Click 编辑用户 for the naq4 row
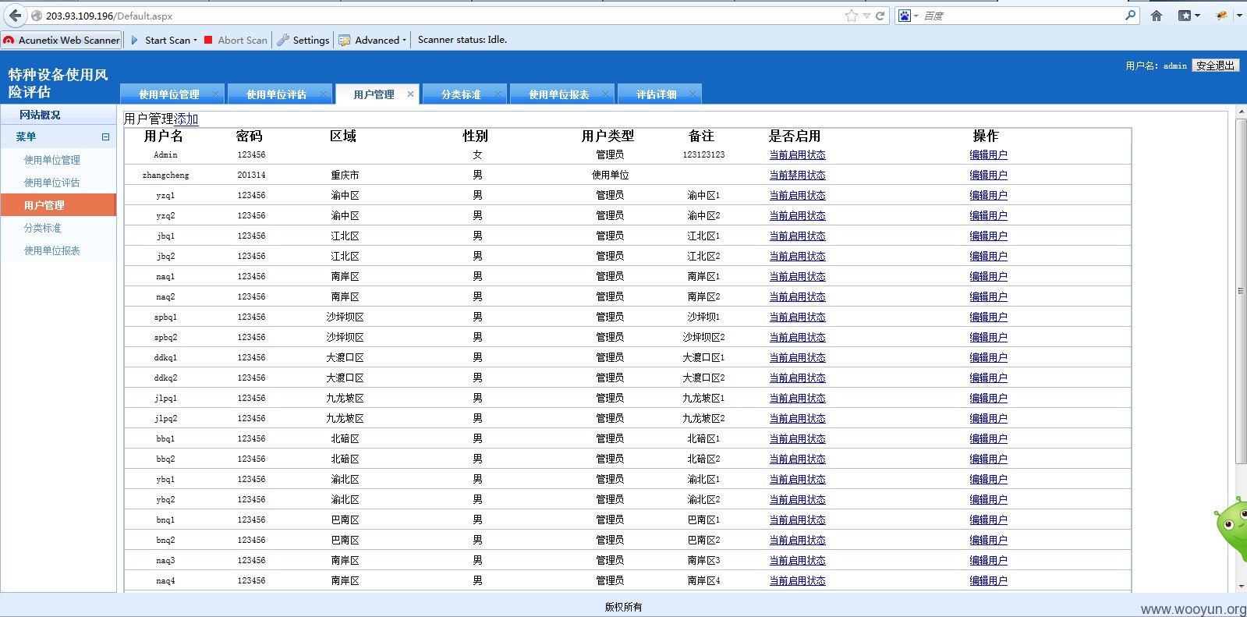Screen dimensions: 1247x617 click(988, 581)
